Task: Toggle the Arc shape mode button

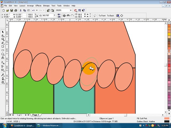Action: 72,16
